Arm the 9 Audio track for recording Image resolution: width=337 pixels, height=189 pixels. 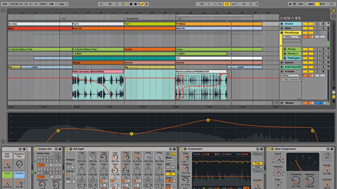(323, 71)
